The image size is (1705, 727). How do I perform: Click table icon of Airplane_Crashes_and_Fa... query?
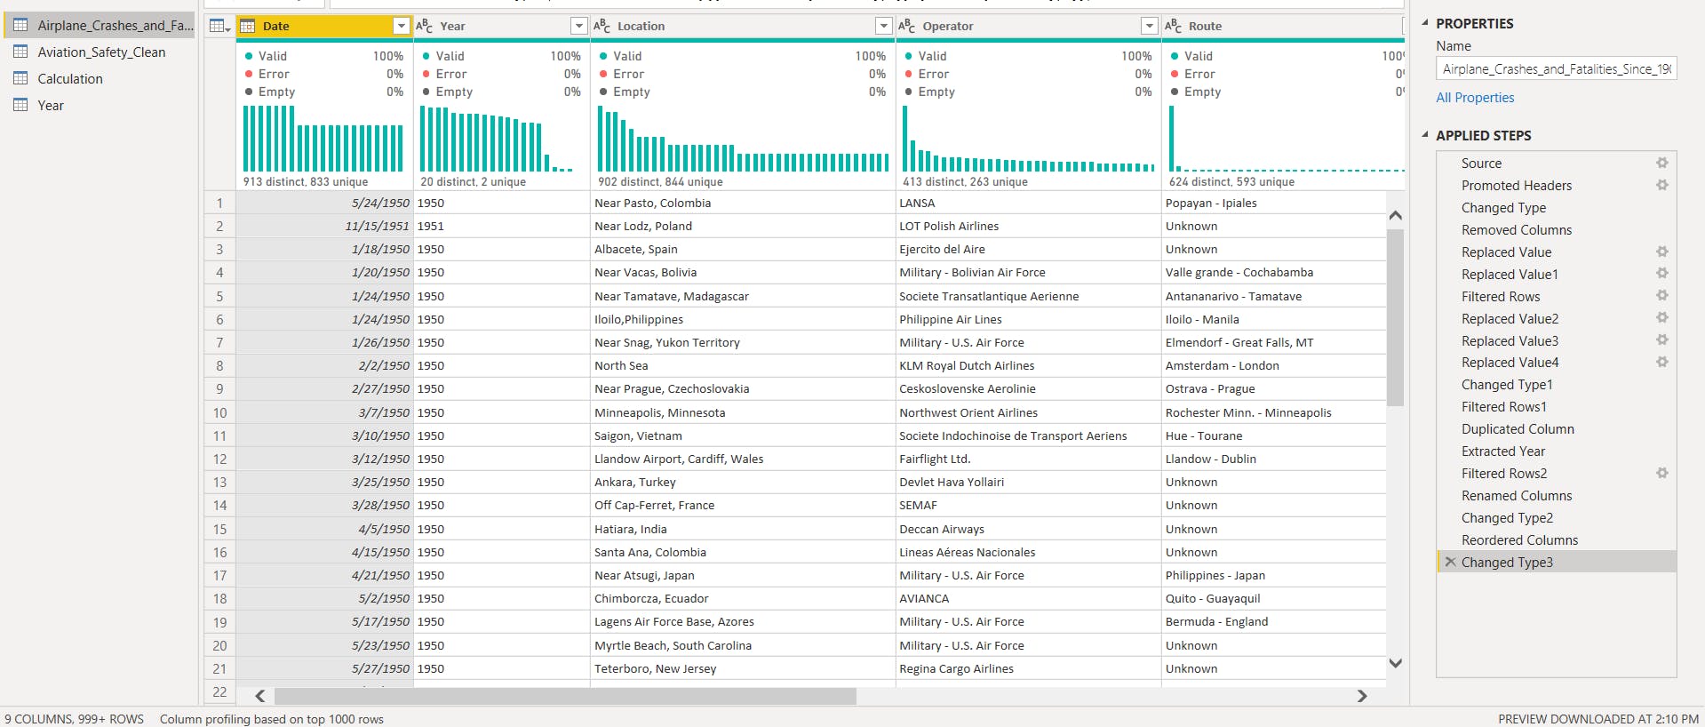point(20,25)
